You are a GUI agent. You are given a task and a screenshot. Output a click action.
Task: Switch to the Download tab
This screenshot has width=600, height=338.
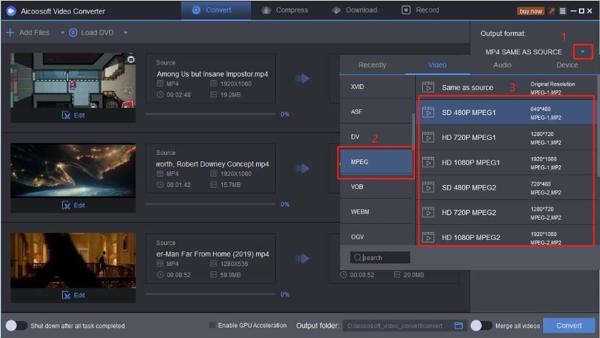point(354,10)
